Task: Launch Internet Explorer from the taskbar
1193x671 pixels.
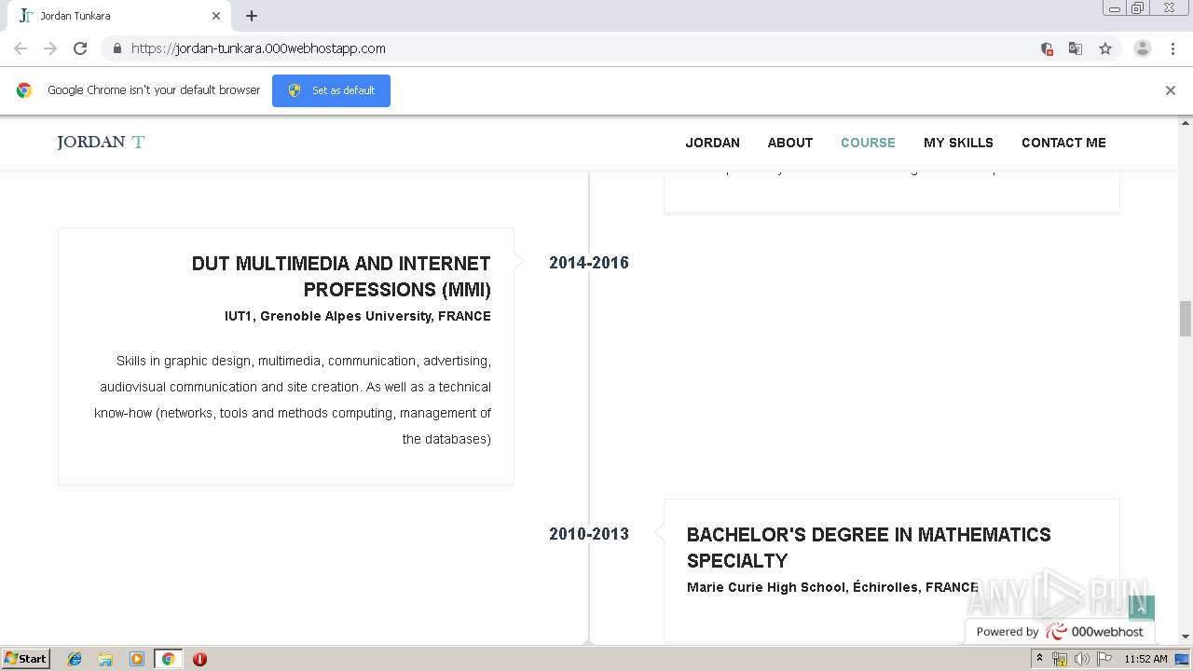Action: (75, 659)
